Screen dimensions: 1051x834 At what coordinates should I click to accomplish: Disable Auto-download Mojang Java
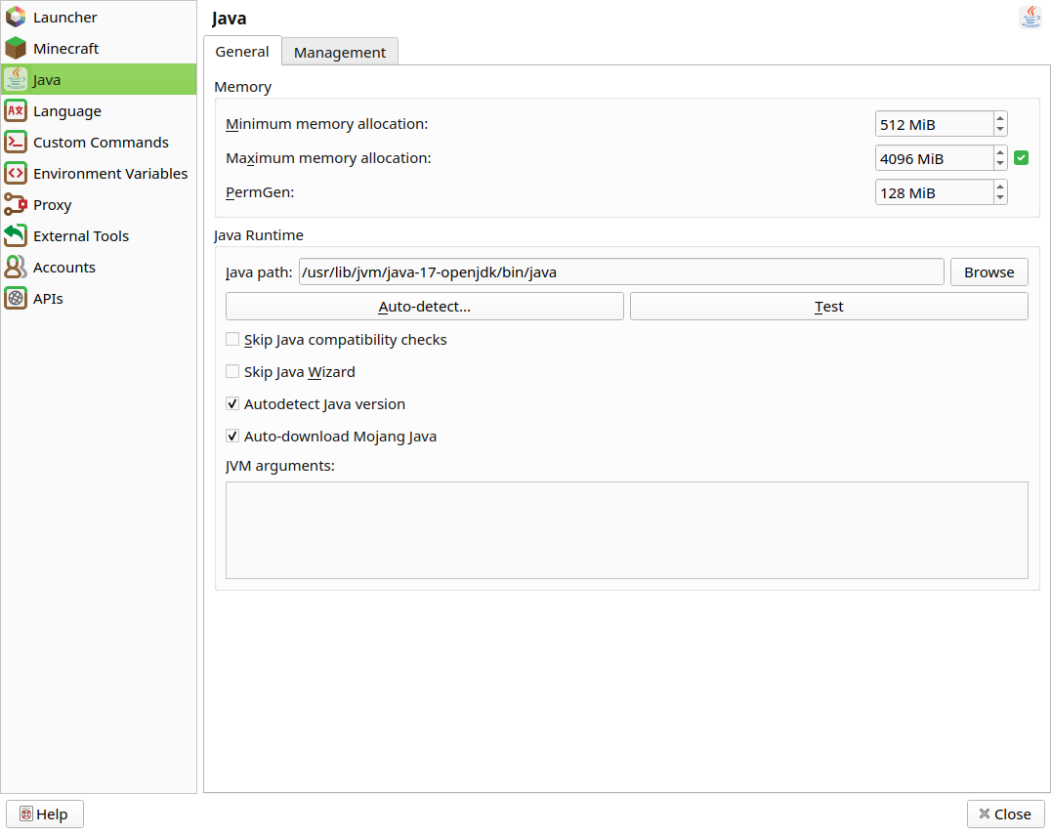[232, 436]
